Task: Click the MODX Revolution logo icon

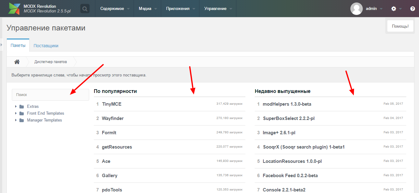Action: click(15, 9)
